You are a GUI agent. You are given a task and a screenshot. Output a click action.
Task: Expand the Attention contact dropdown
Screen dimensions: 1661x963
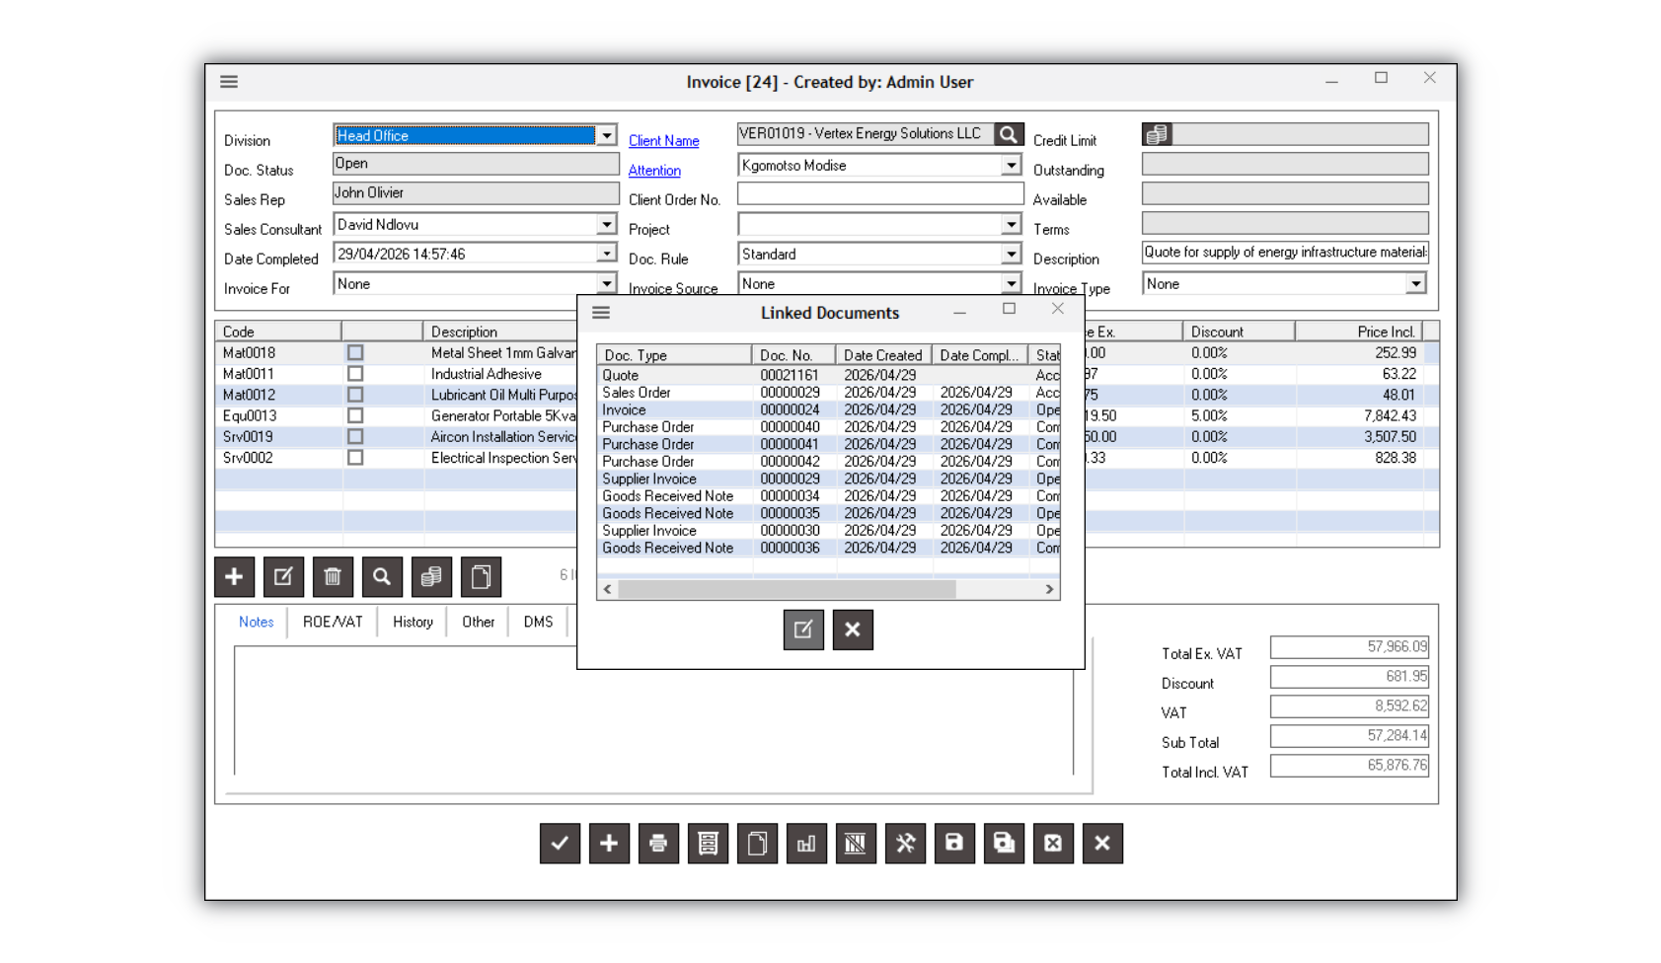point(1011,166)
